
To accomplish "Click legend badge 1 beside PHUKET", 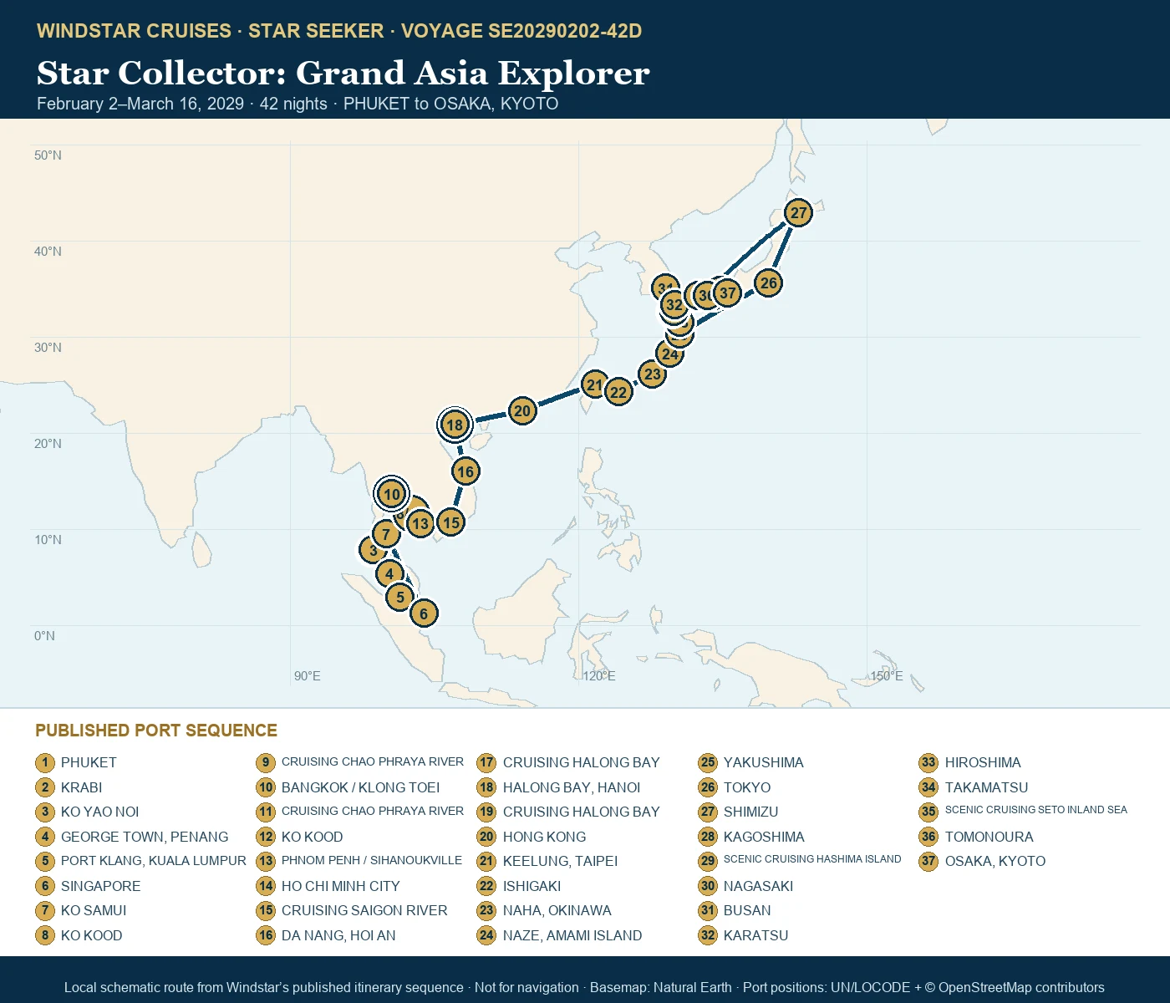I will click(x=45, y=762).
